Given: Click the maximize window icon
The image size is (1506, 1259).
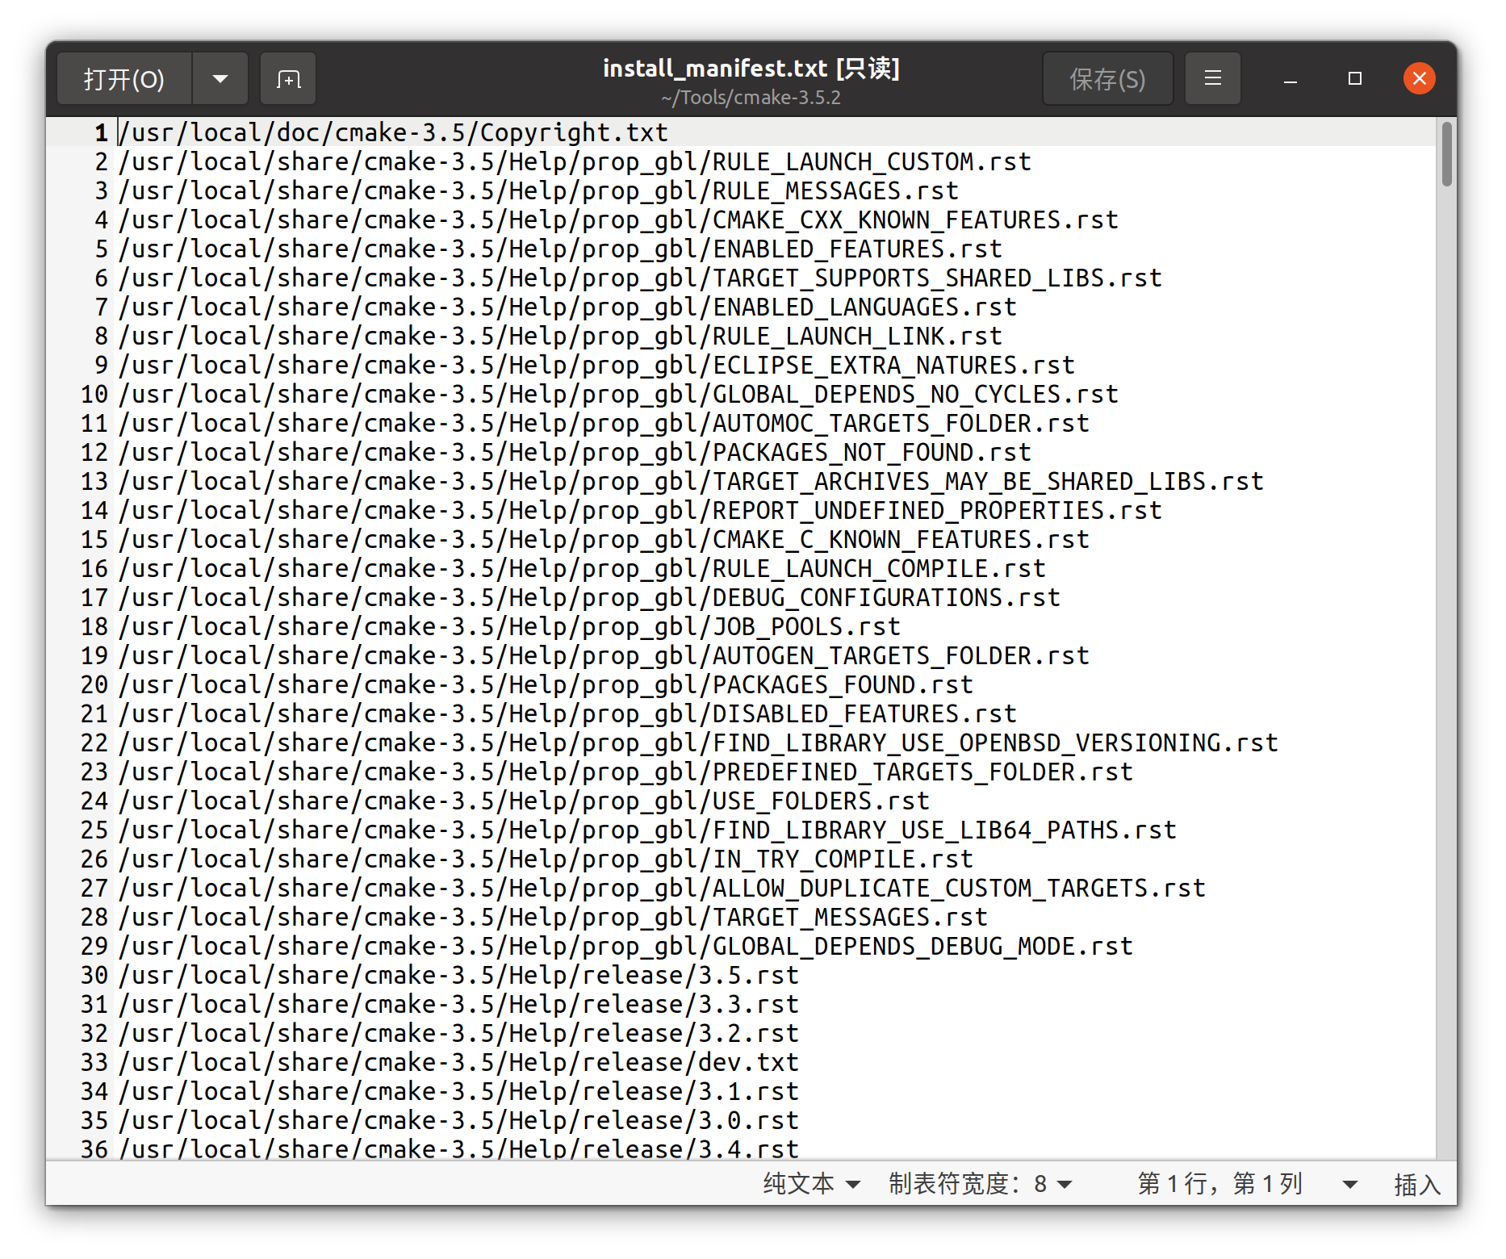Looking at the screenshot, I should [1354, 78].
